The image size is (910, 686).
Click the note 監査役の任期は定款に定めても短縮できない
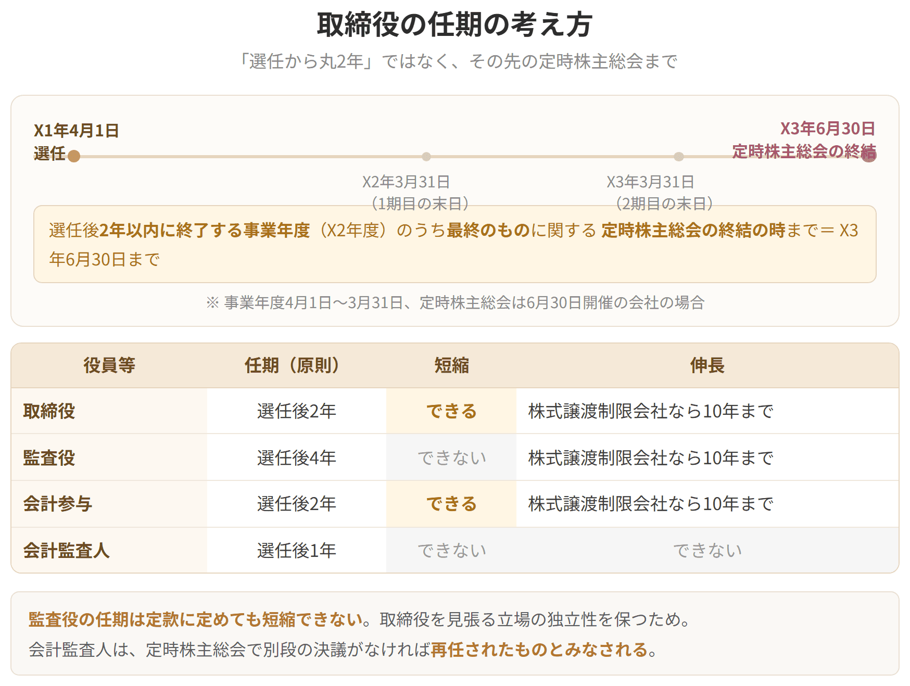click(196, 619)
